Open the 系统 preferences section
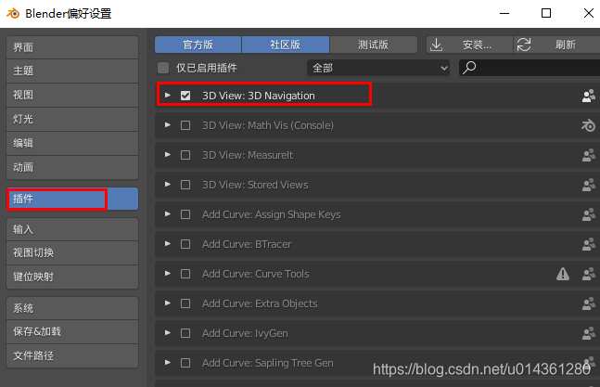Screen dimensions: 600x387 point(72,308)
